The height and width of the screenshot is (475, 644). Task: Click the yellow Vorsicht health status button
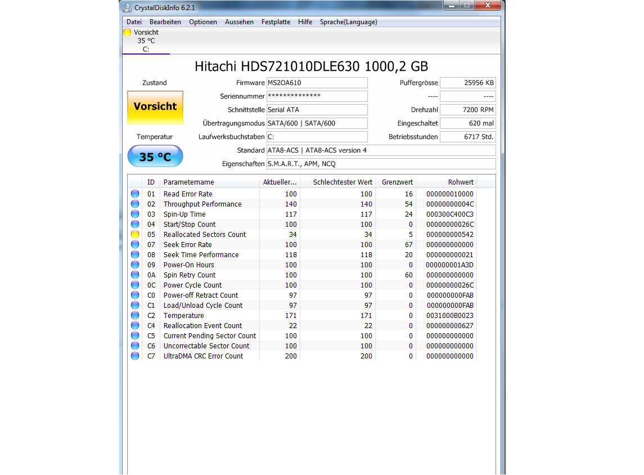pos(155,107)
